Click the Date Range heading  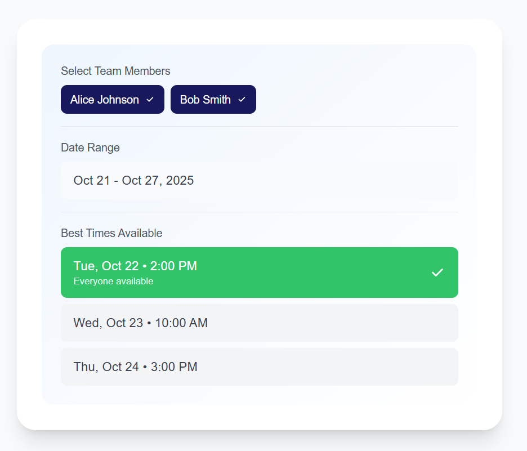click(x=90, y=148)
